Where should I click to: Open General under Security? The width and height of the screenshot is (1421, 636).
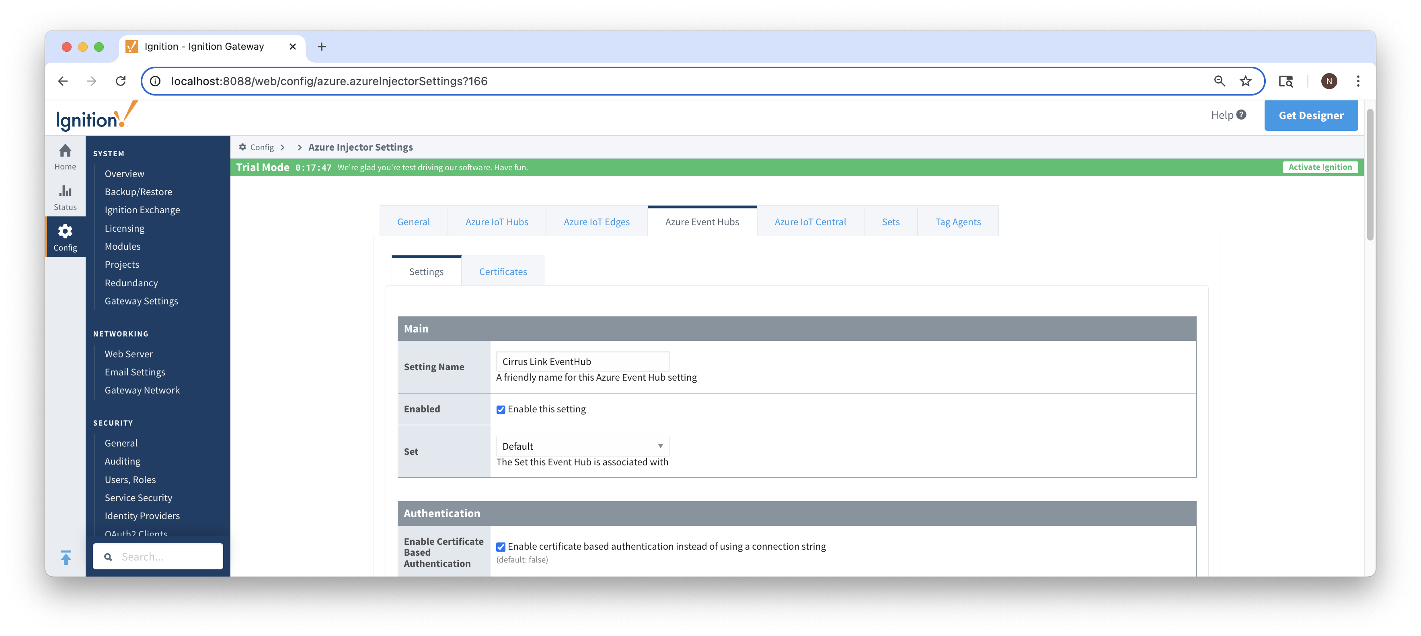coord(121,443)
